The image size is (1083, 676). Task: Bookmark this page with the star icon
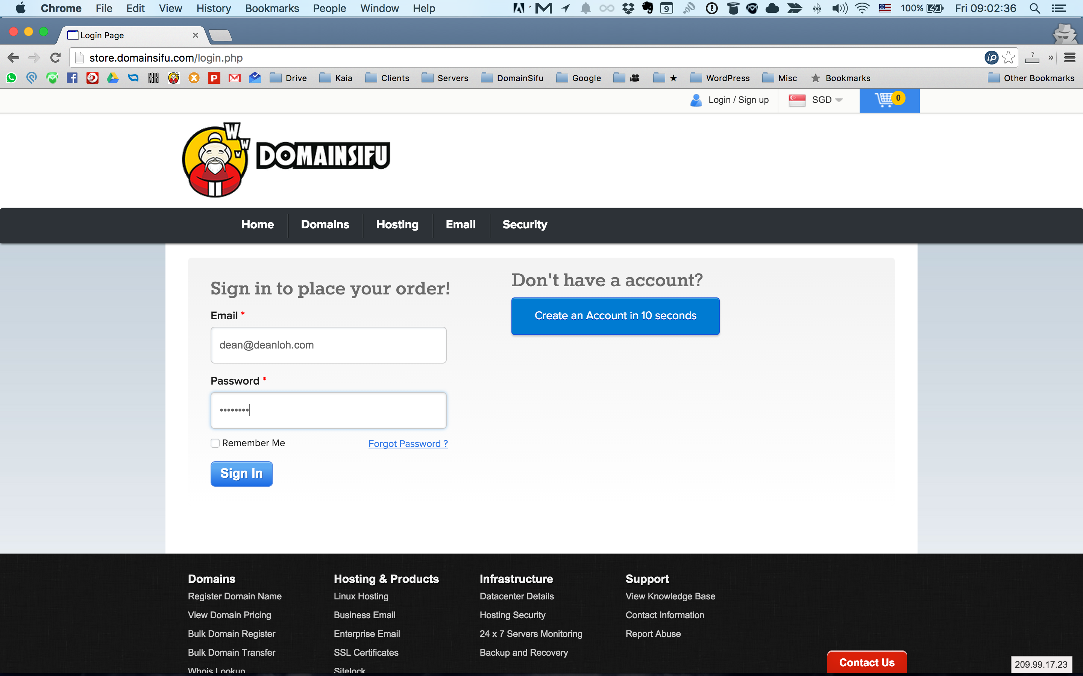1008,58
